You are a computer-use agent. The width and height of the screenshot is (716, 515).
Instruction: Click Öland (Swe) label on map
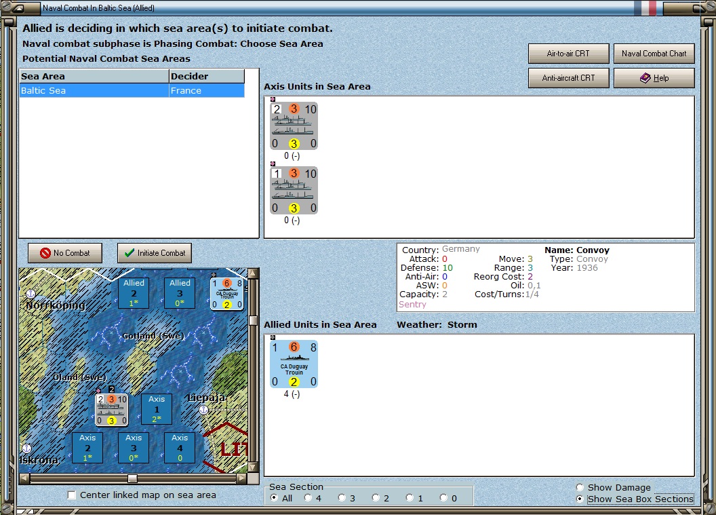coord(79,377)
